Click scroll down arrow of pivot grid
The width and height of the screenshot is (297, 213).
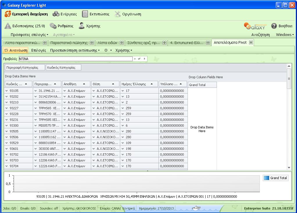[x=289, y=168]
